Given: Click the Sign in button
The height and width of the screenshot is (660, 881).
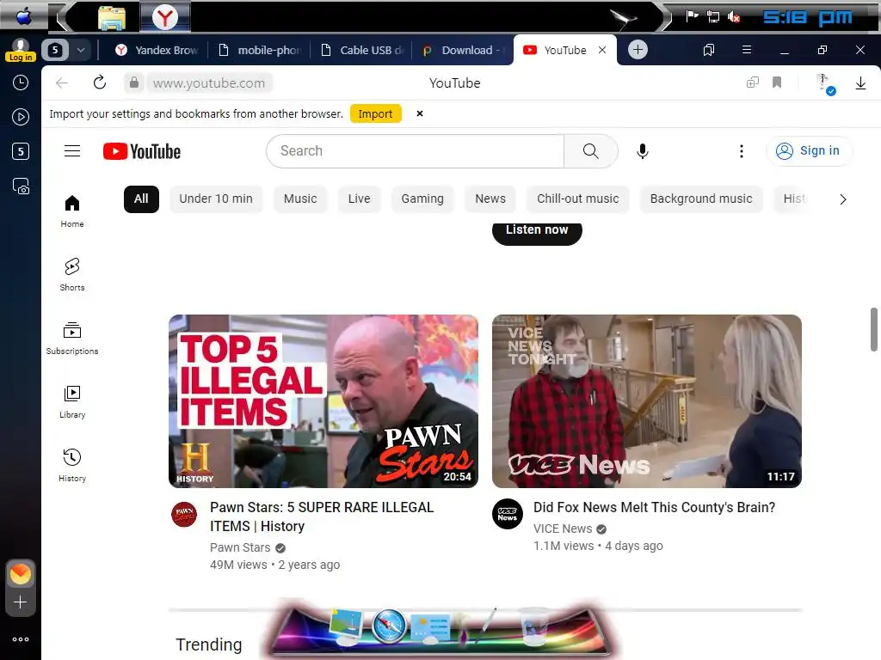Looking at the screenshot, I should point(808,151).
